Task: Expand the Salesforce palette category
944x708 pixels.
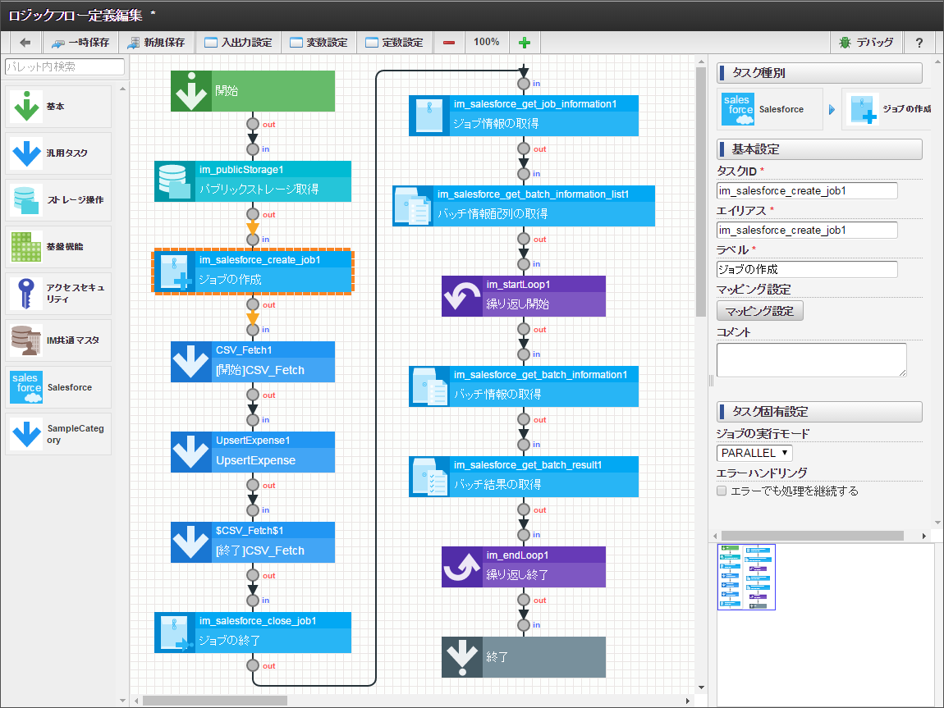Action: tap(58, 387)
